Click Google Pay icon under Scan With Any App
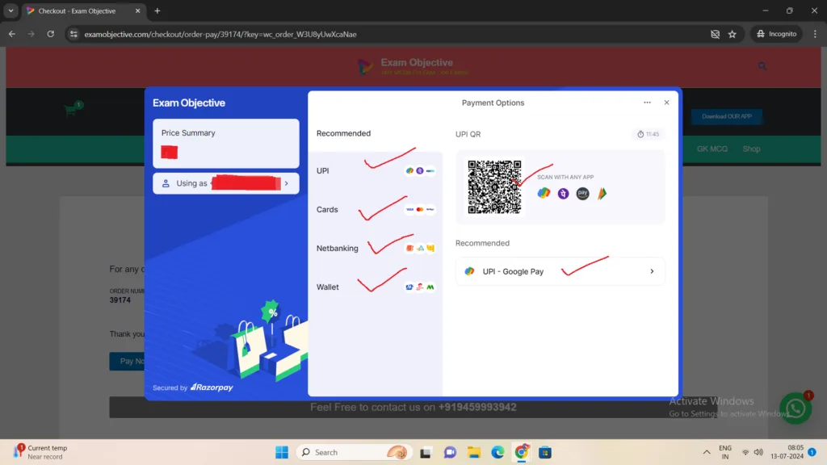827x465 pixels. (544, 194)
